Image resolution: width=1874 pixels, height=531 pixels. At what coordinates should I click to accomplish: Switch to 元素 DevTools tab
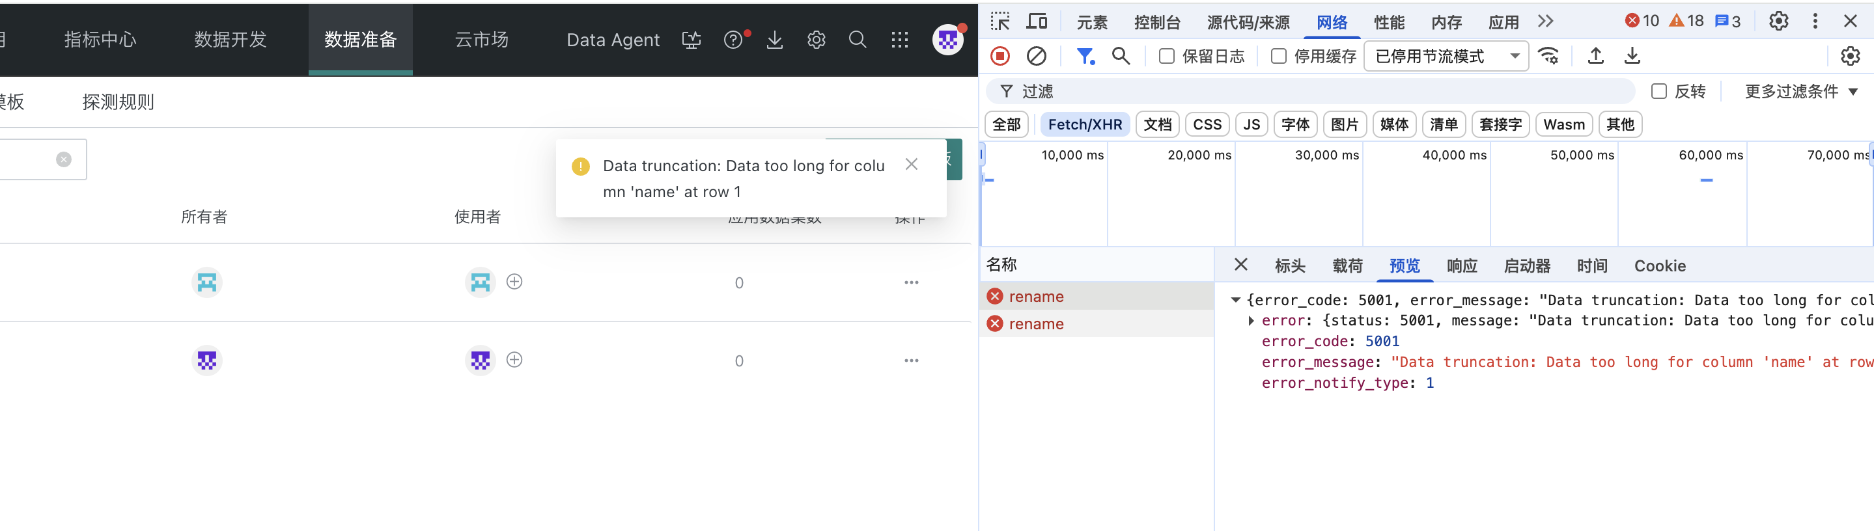point(1091,22)
